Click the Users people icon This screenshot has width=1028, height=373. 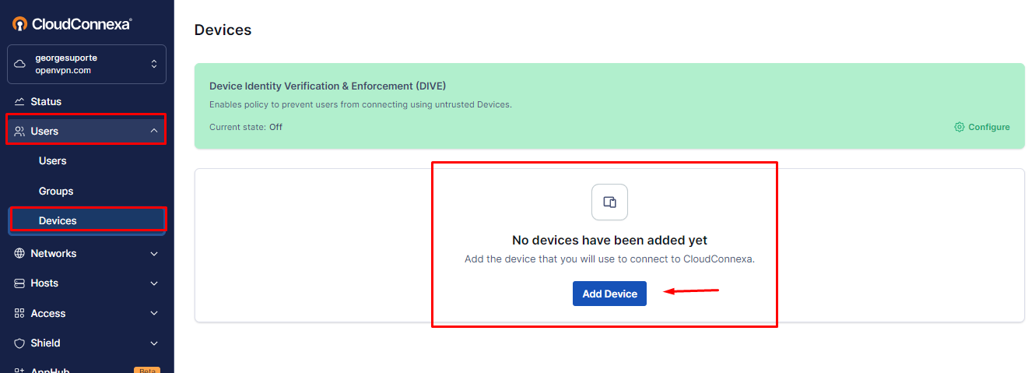[x=19, y=132]
